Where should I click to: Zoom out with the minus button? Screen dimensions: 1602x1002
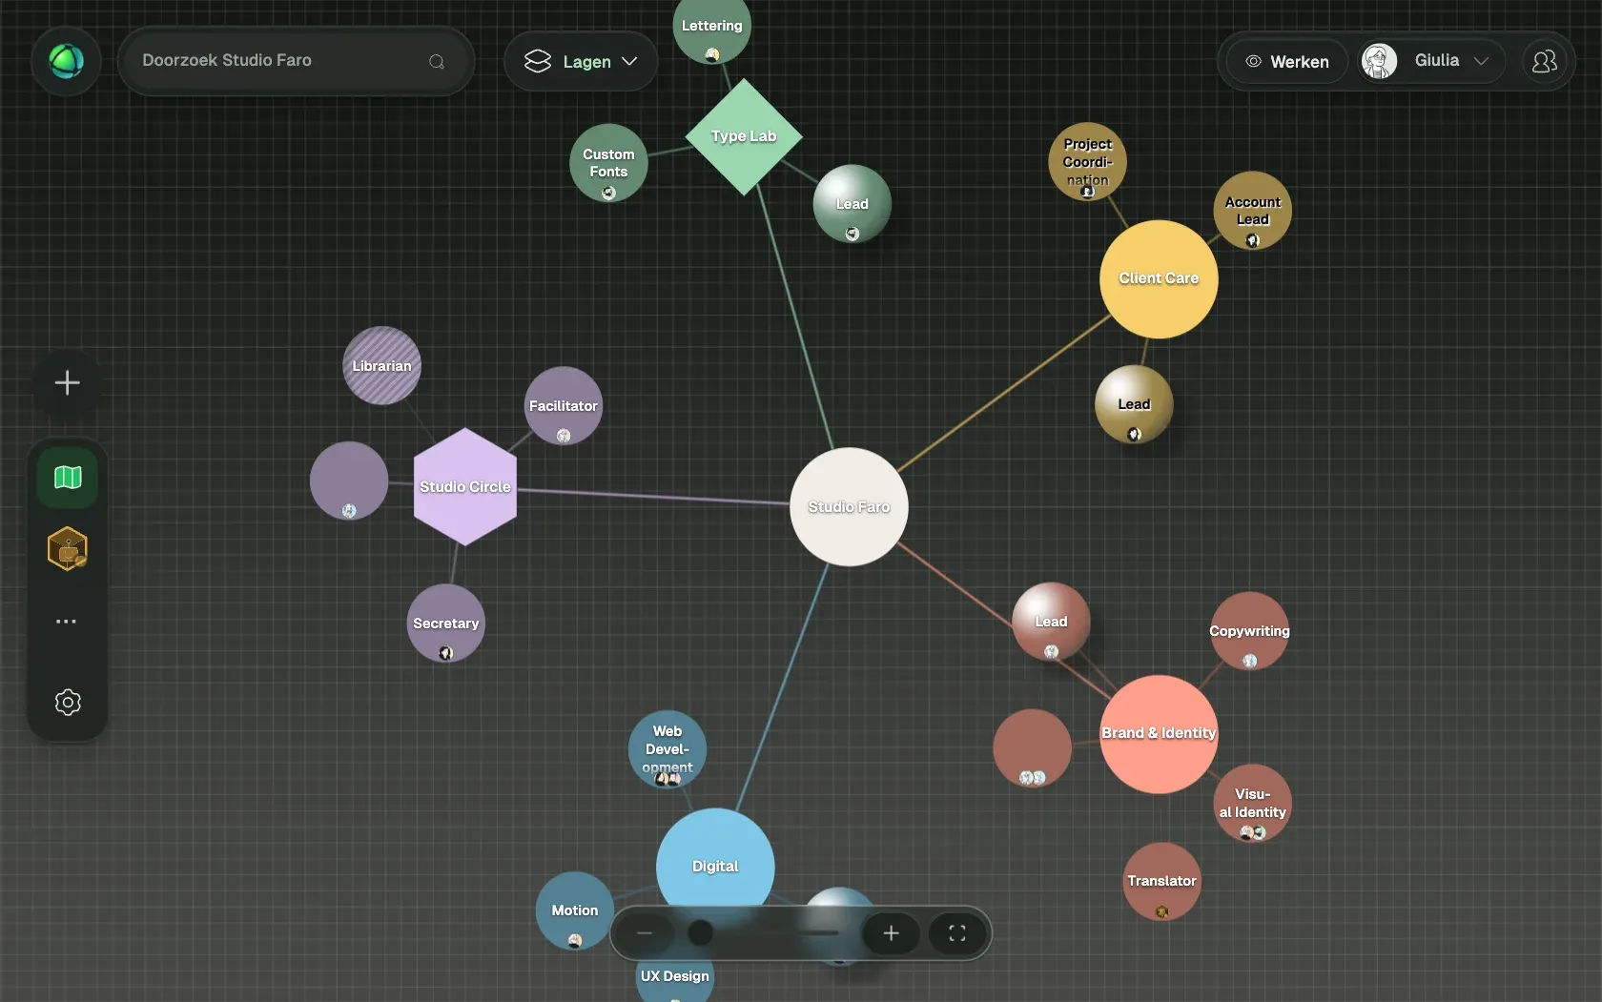645,933
